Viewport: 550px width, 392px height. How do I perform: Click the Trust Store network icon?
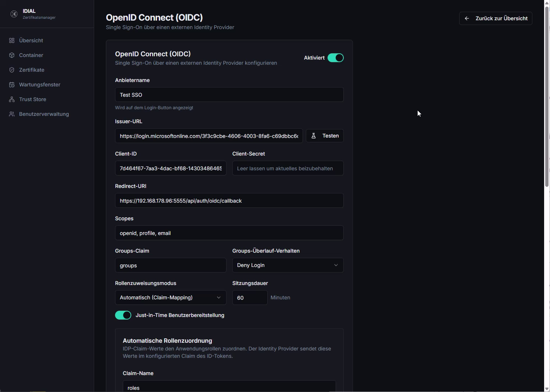(x=12, y=99)
